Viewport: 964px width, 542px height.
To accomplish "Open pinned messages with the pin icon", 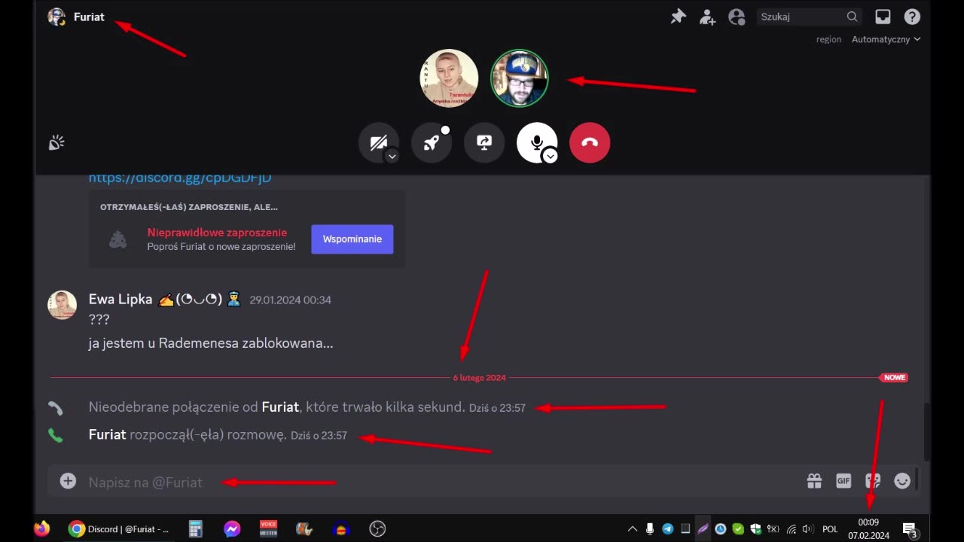I will tap(679, 17).
